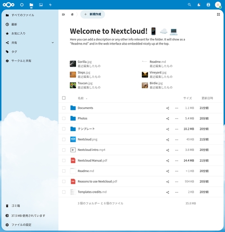Open the notifications bell

199,5
